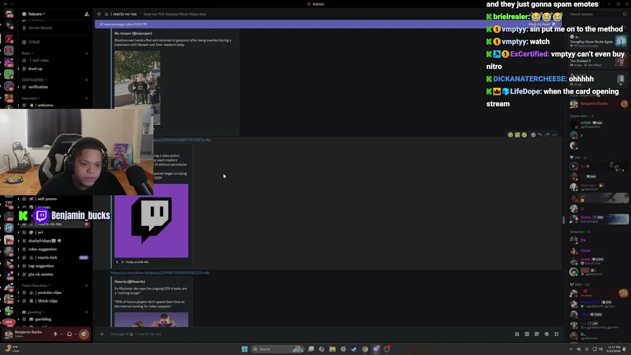The image size is (631, 355).
Task: Click the forward arrow on hovered message
Action: 547,135
